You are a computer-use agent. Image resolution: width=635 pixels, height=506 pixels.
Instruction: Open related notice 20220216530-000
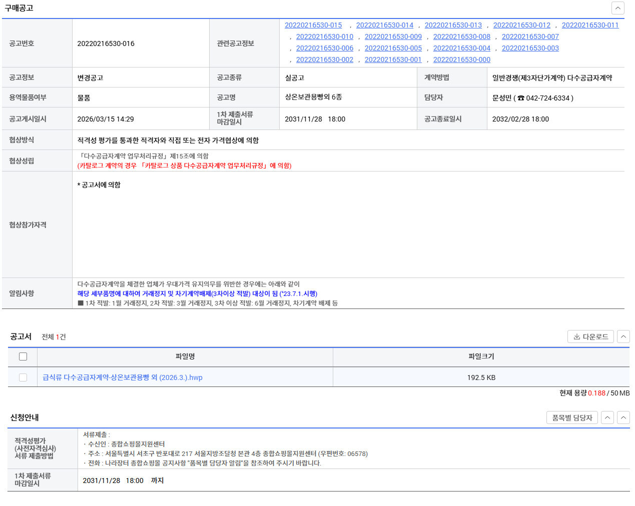pyautogui.click(x=461, y=59)
